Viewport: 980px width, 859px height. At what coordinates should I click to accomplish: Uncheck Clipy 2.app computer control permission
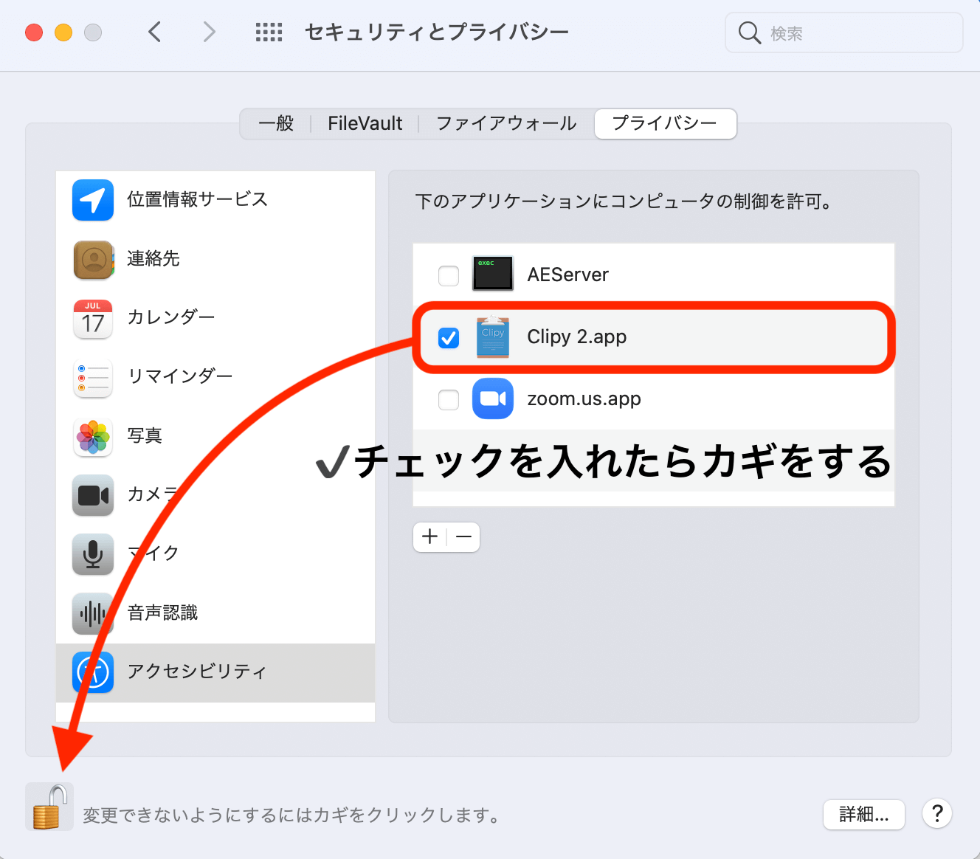coord(448,338)
